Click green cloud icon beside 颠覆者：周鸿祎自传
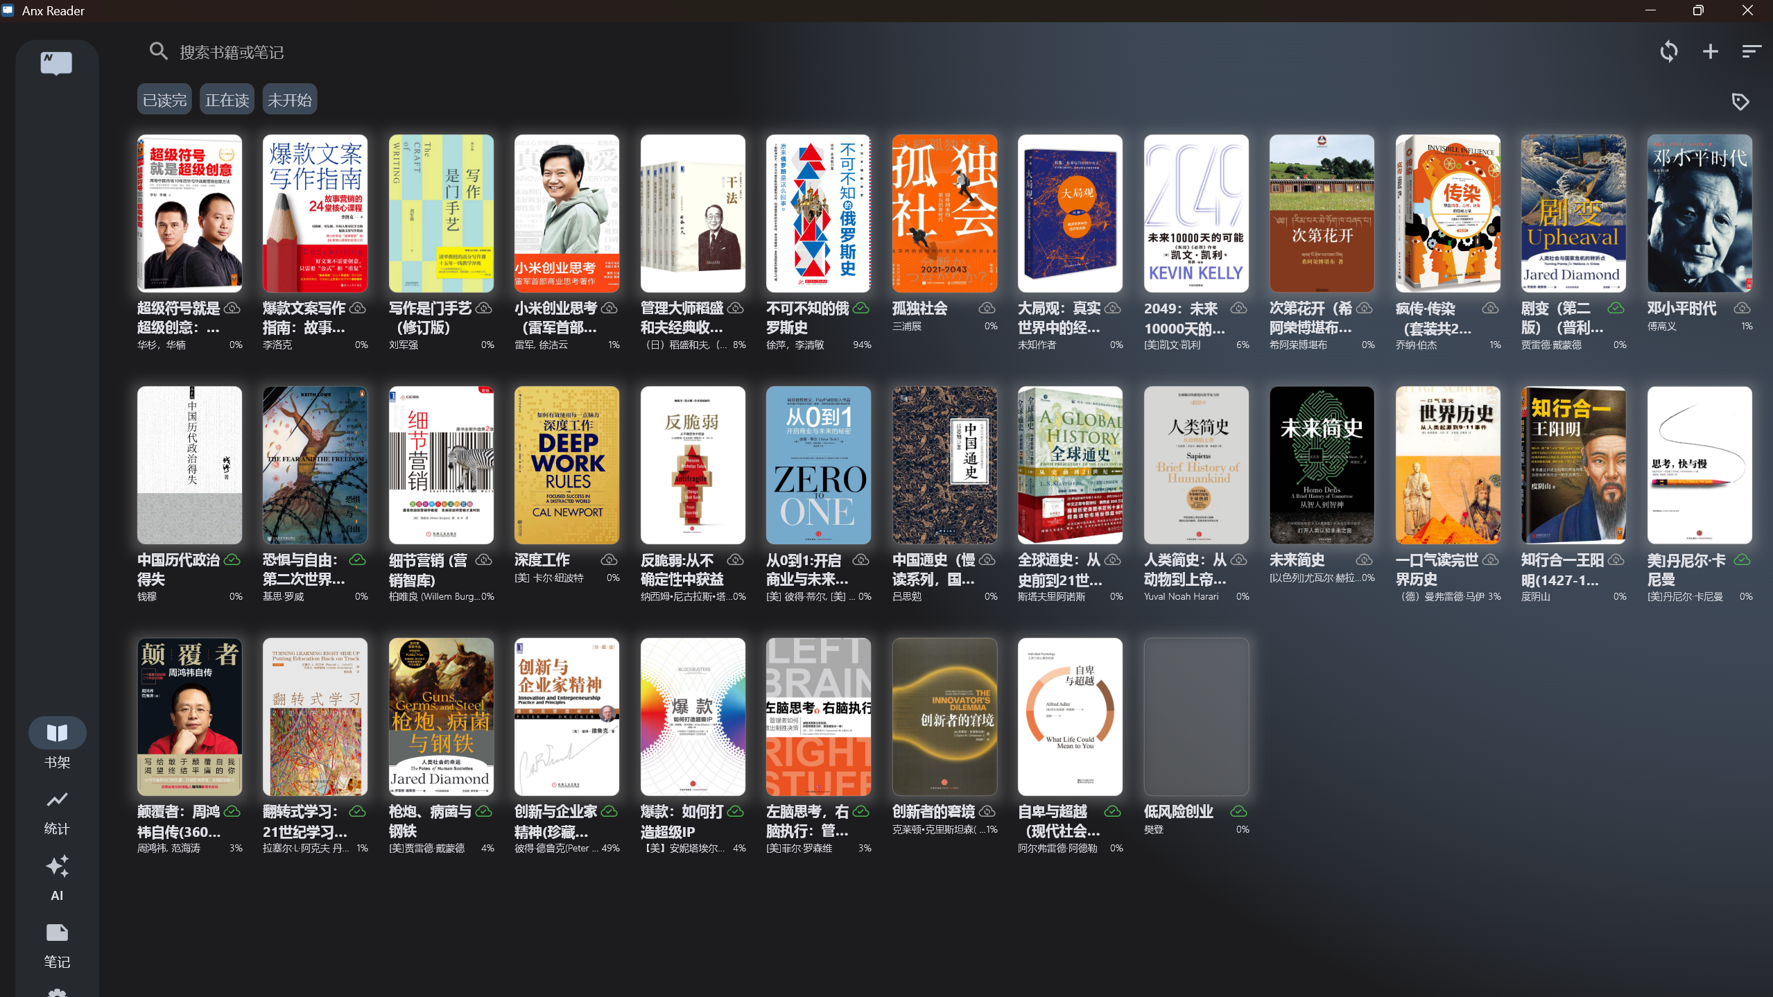The width and height of the screenshot is (1773, 997). point(232,810)
